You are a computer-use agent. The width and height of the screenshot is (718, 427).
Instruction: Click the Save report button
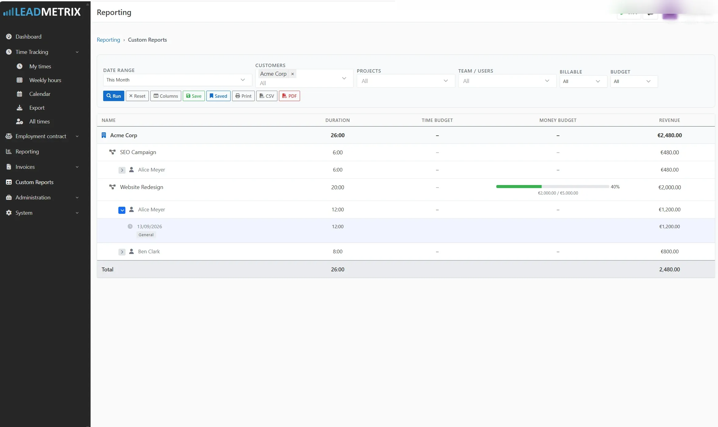click(x=194, y=96)
